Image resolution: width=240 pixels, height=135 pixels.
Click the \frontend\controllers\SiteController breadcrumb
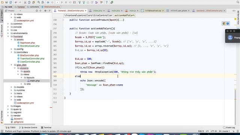pos(88,15)
